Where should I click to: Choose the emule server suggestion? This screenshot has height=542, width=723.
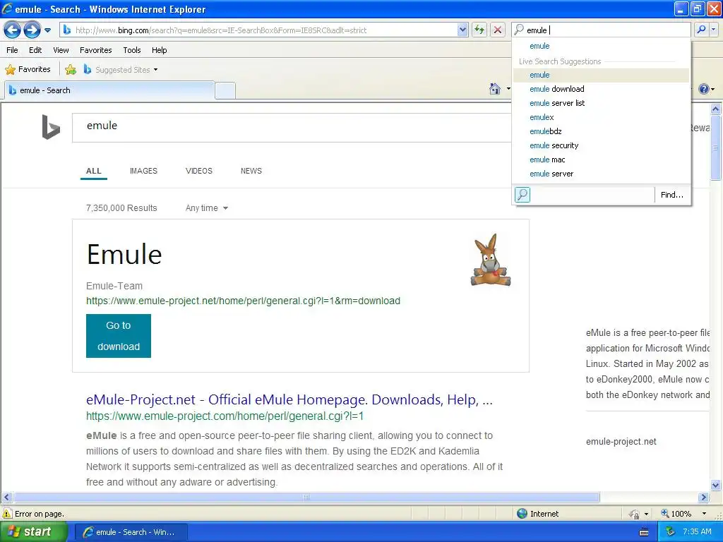602,174
